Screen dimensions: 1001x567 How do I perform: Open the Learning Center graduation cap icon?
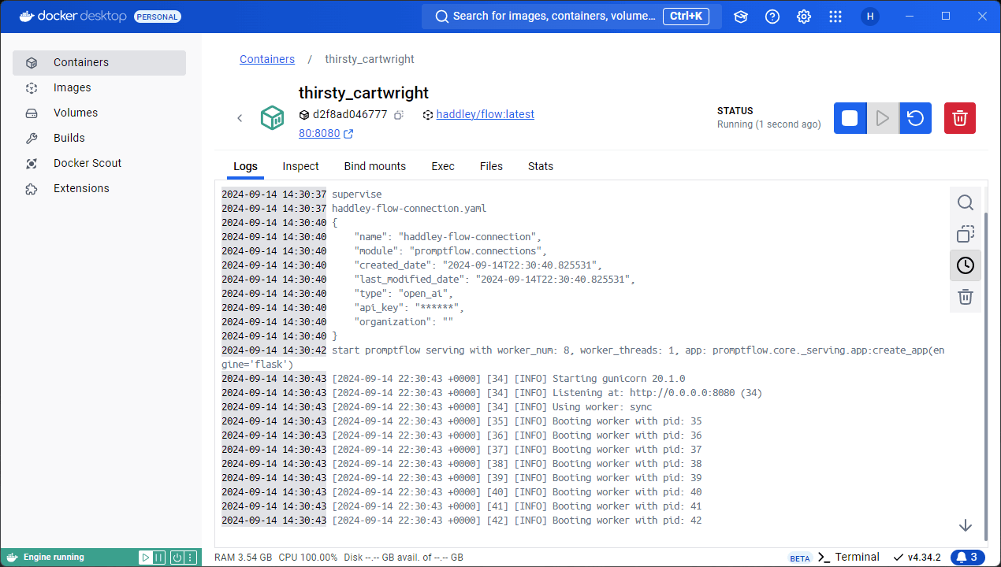[740, 17]
